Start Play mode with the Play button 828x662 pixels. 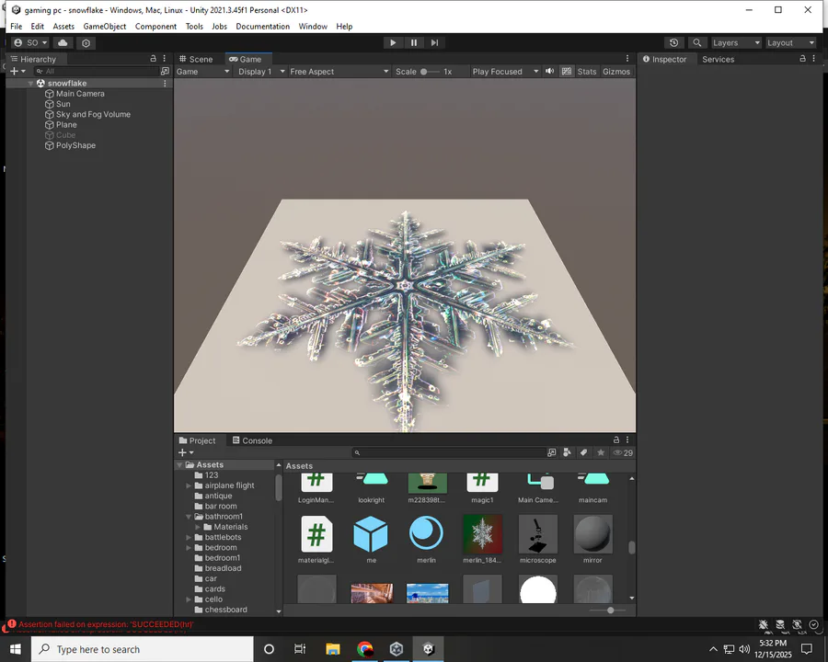pyautogui.click(x=392, y=43)
